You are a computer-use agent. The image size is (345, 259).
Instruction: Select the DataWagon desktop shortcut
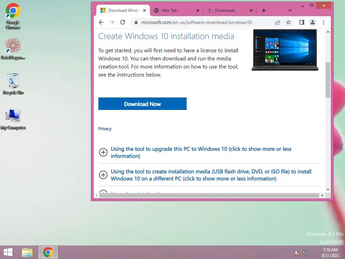tap(13, 49)
